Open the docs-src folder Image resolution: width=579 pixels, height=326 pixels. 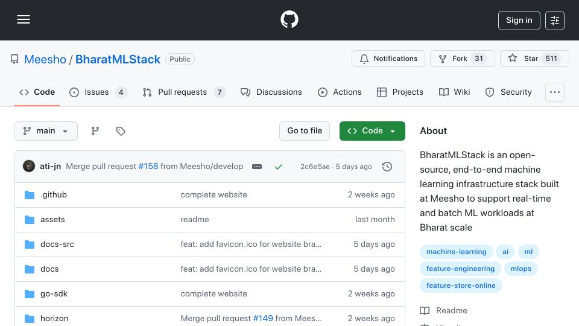57,245
